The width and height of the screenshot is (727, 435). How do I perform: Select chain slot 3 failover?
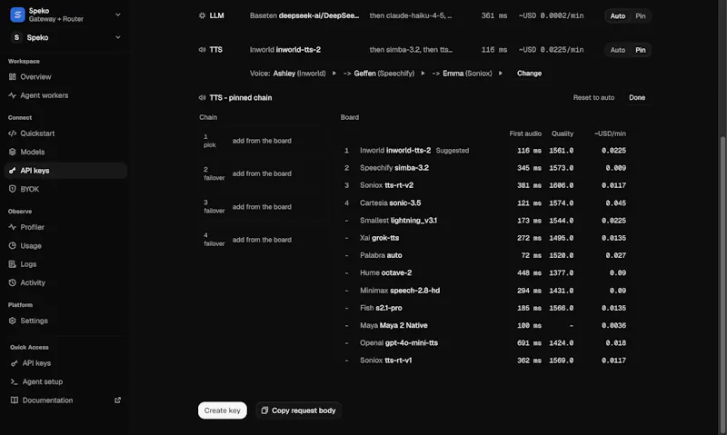(x=262, y=207)
